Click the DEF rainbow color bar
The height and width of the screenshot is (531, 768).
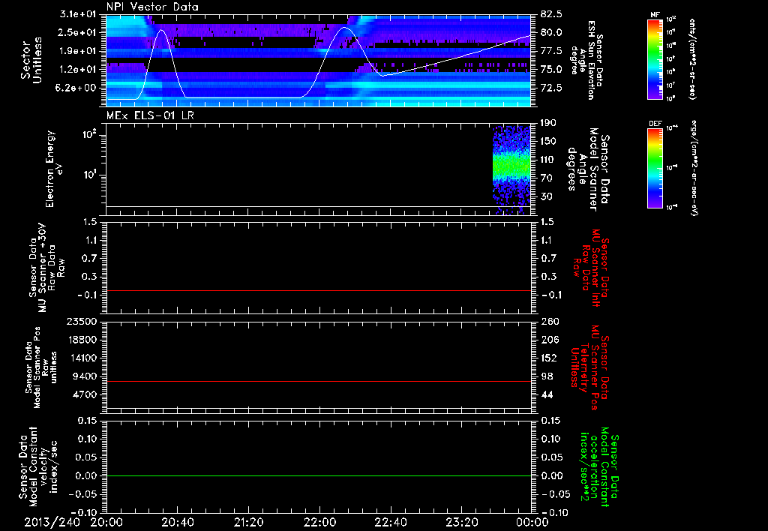[655, 167]
